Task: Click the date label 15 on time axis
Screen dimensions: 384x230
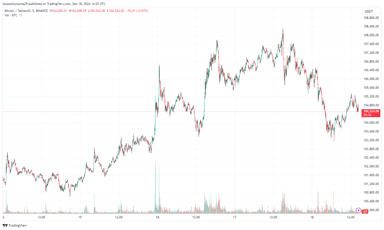Action: coord(80,217)
